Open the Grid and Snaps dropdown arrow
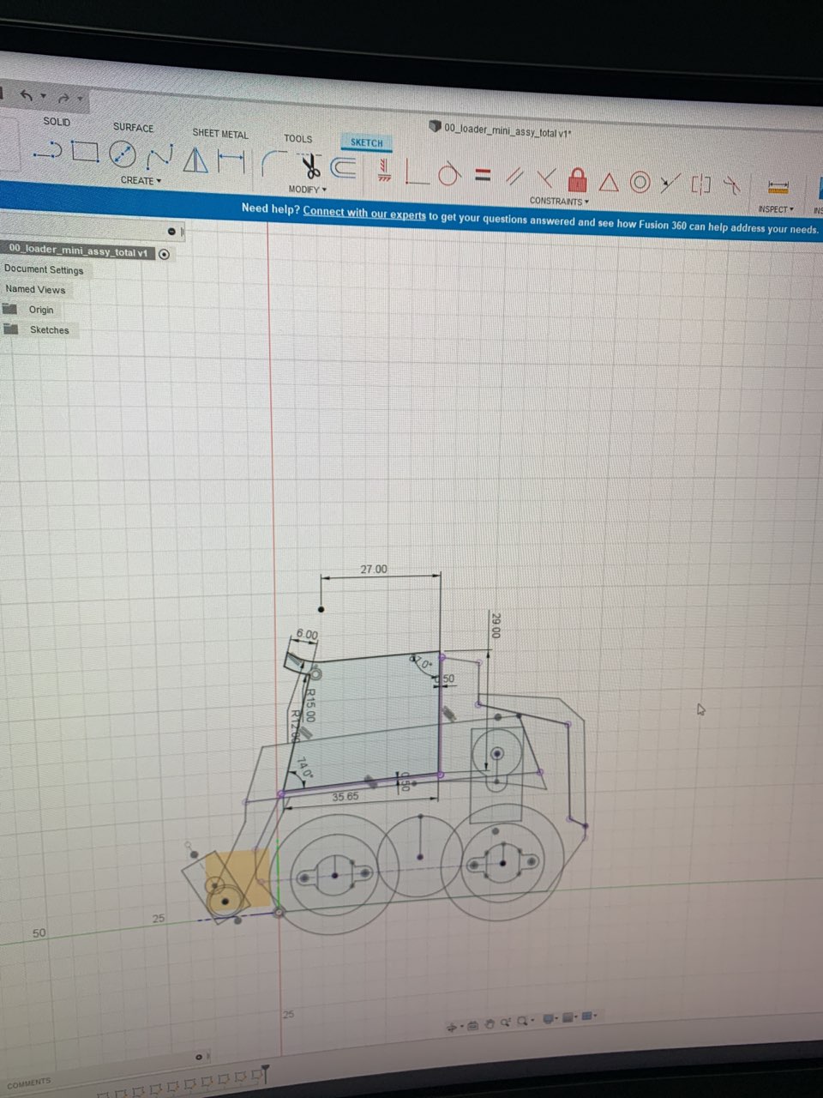823x1098 pixels. [576, 1017]
